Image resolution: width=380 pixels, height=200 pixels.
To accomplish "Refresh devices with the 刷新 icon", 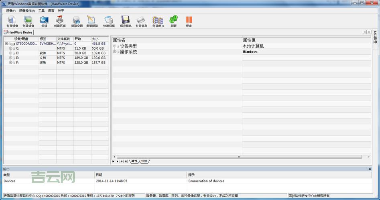I will tap(173, 20).
